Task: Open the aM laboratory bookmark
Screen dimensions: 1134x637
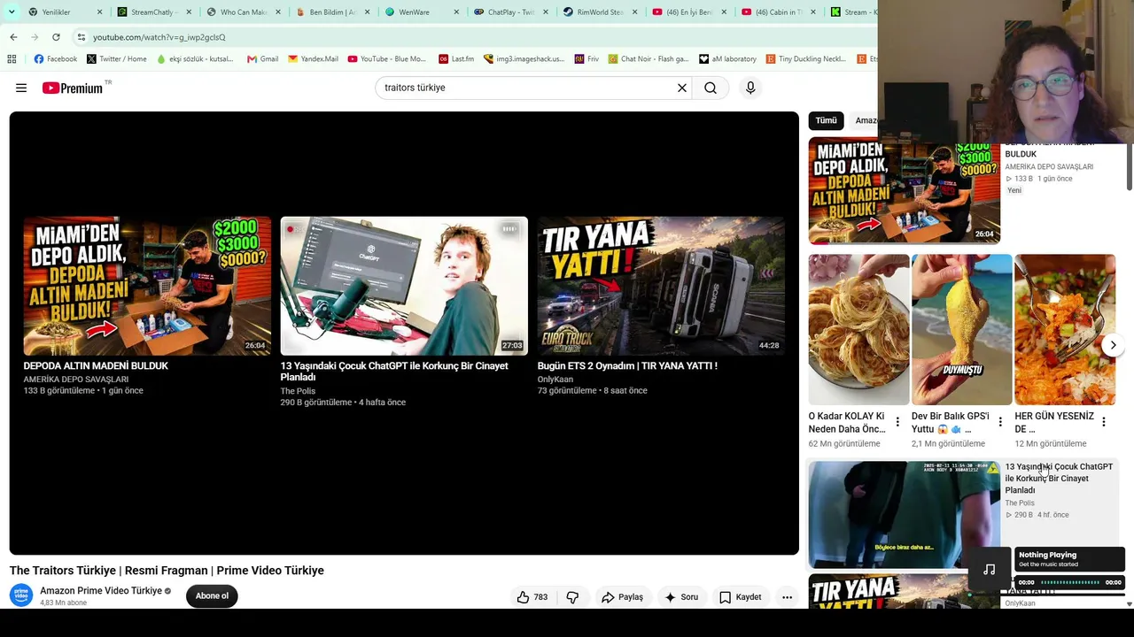Action: pyautogui.click(x=728, y=59)
